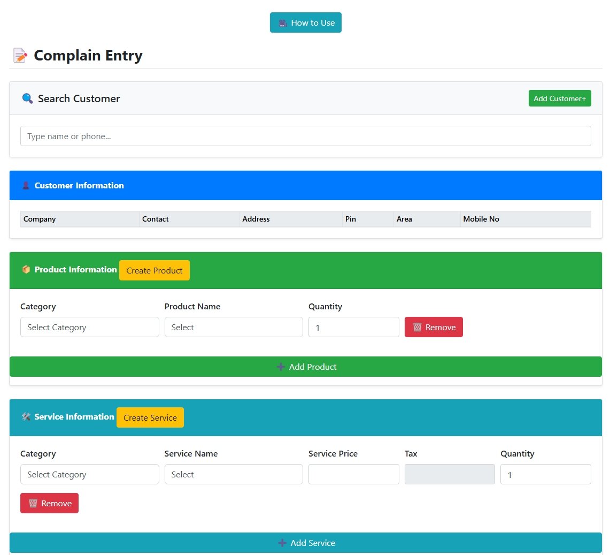Click the trash icon in product Remove button
The height and width of the screenshot is (555, 610).
click(418, 327)
